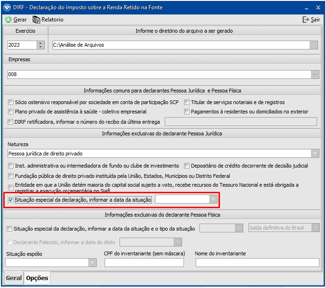Click the Sair exit icon
Viewport: 325px width, 288px height.
pyautogui.click(x=305, y=20)
